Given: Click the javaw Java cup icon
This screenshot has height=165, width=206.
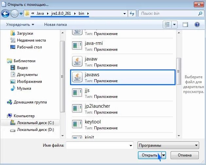Looking at the screenshot, I should tap(77, 61).
